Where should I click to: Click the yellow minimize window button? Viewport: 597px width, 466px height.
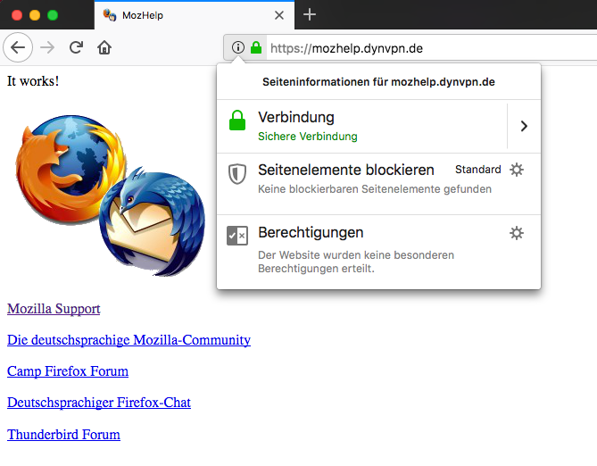[35, 15]
